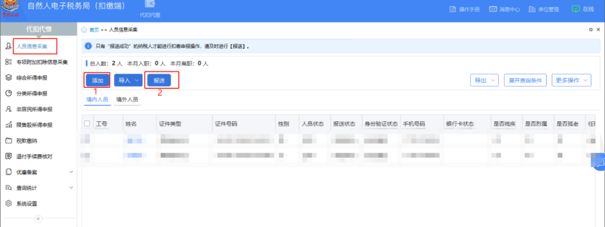Select 人员信息采集 in sidebar
The height and width of the screenshot is (227, 605).
(x=31, y=46)
